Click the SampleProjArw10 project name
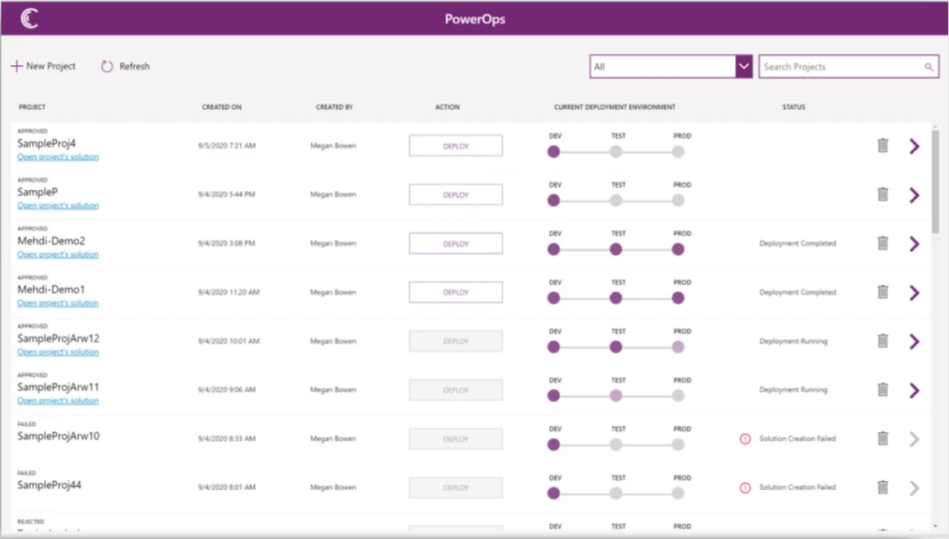 [58, 436]
